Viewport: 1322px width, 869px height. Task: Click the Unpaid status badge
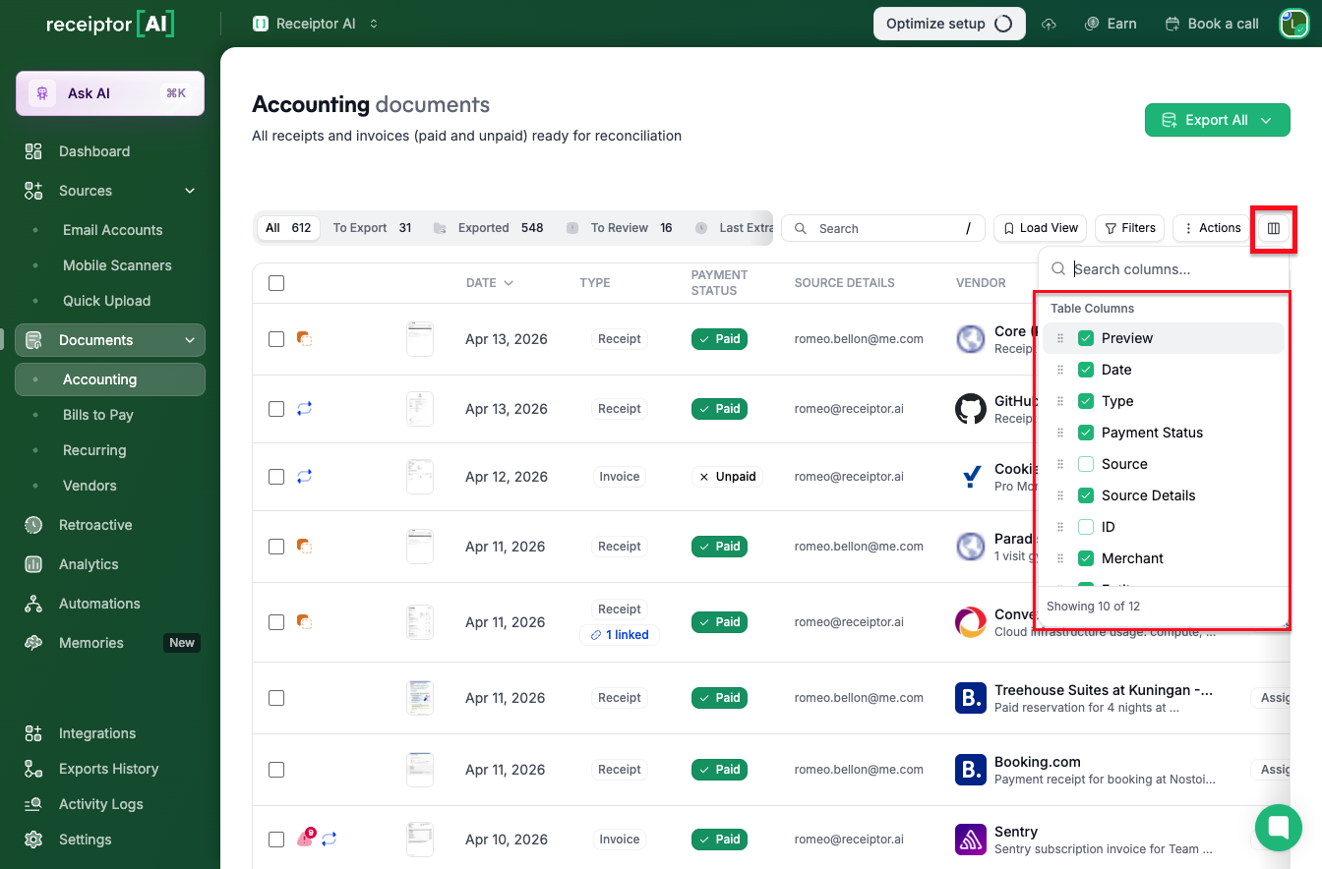(727, 477)
